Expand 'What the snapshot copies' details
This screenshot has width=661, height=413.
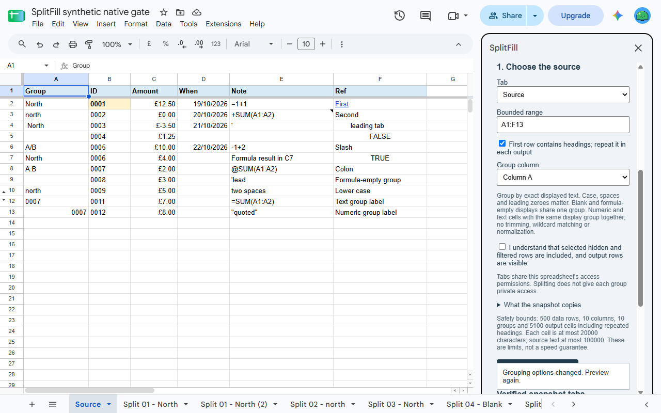[539, 305]
